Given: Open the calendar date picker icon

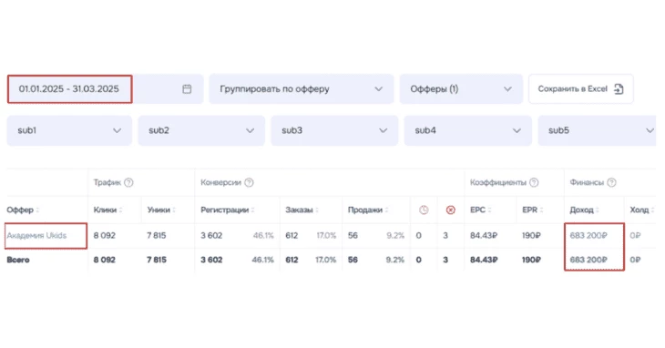Looking at the screenshot, I should [187, 89].
